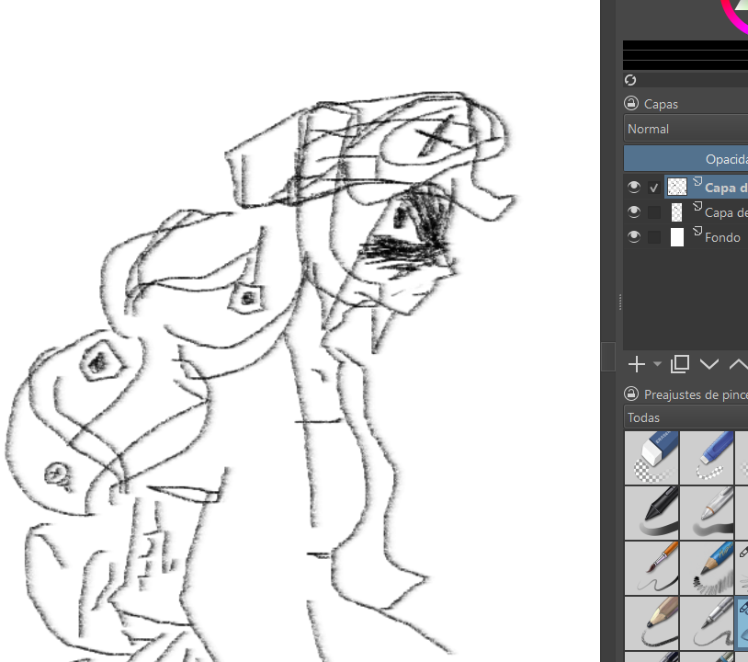Select the Fondo layer name

click(722, 238)
